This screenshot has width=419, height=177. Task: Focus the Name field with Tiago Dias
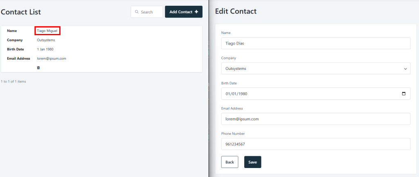click(315, 43)
